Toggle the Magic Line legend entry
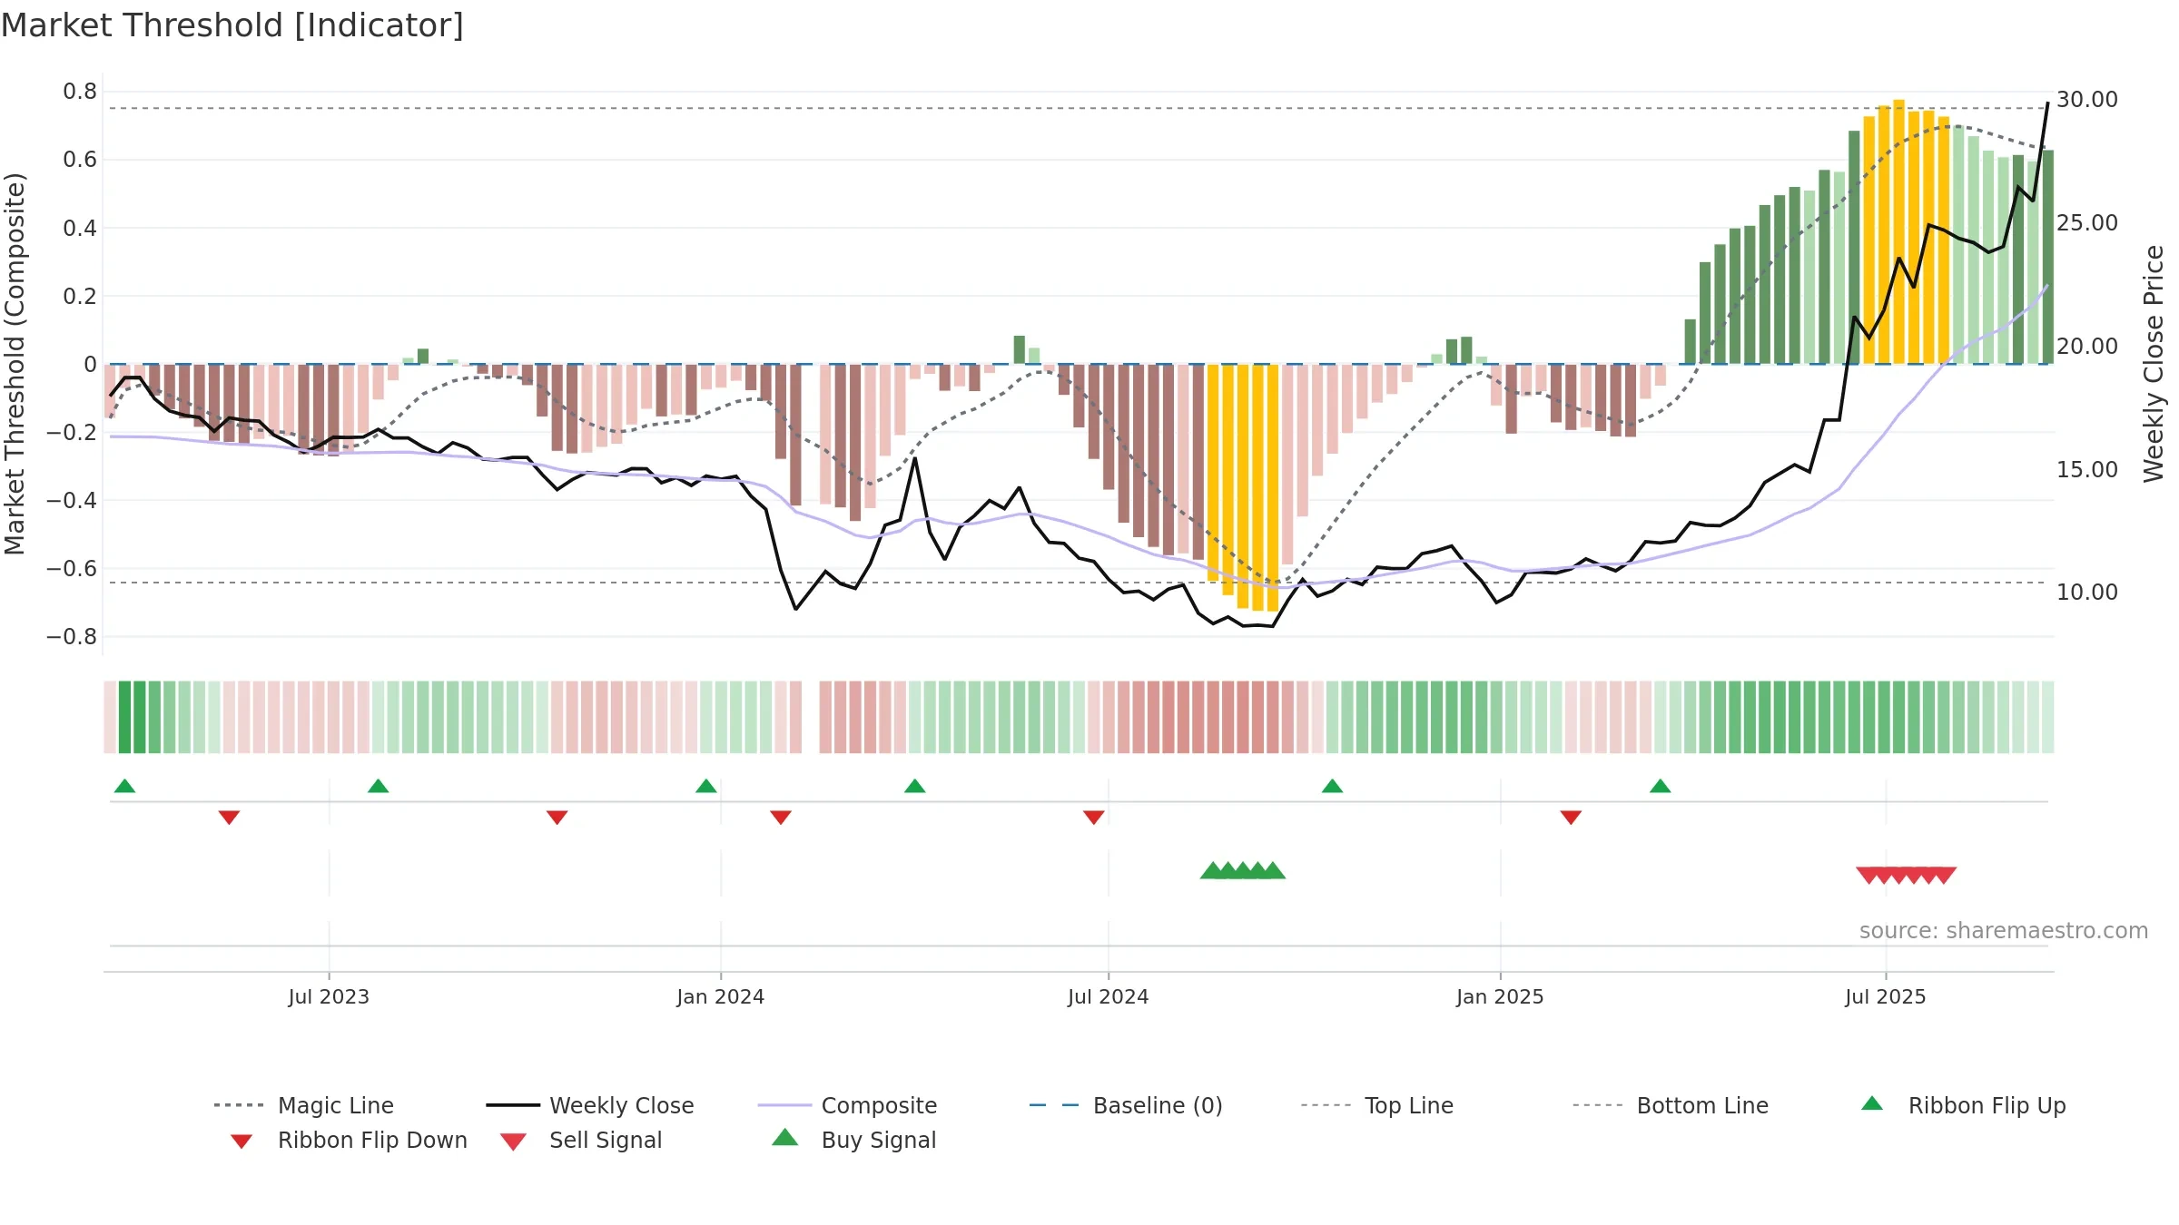The width and height of the screenshot is (2179, 1225). 304,1105
